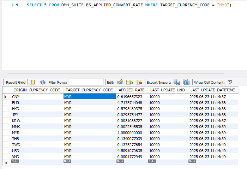The image size is (247, 169).
Task: Export recordset to external file
Action: coord(177,82)
